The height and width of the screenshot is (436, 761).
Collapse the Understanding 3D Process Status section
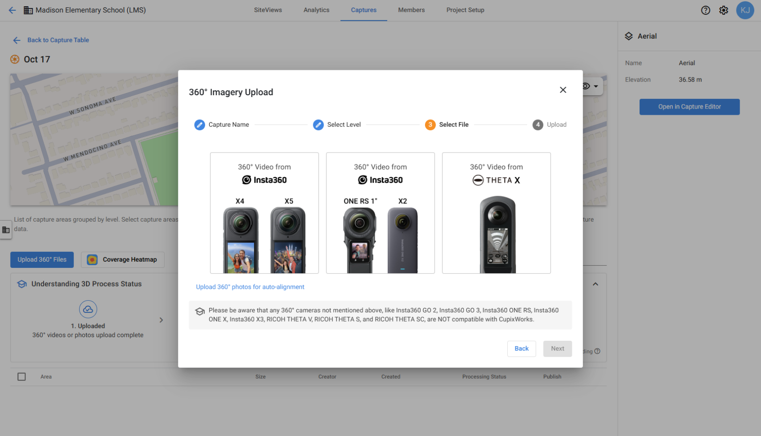point(595,284)
